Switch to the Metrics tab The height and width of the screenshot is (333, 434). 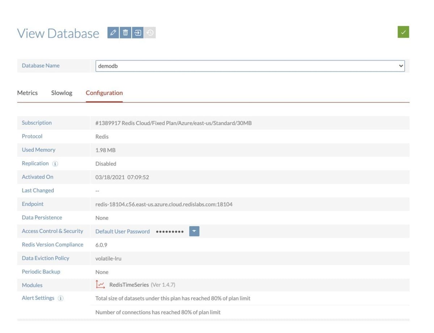click(27, 93)
